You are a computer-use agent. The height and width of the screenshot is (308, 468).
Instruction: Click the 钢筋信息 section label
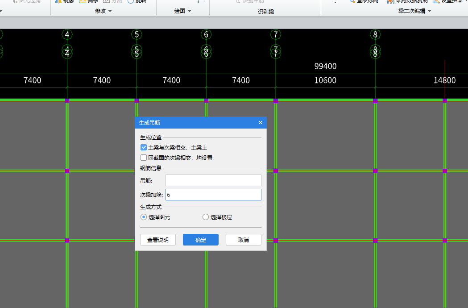[x=151, y=168]
